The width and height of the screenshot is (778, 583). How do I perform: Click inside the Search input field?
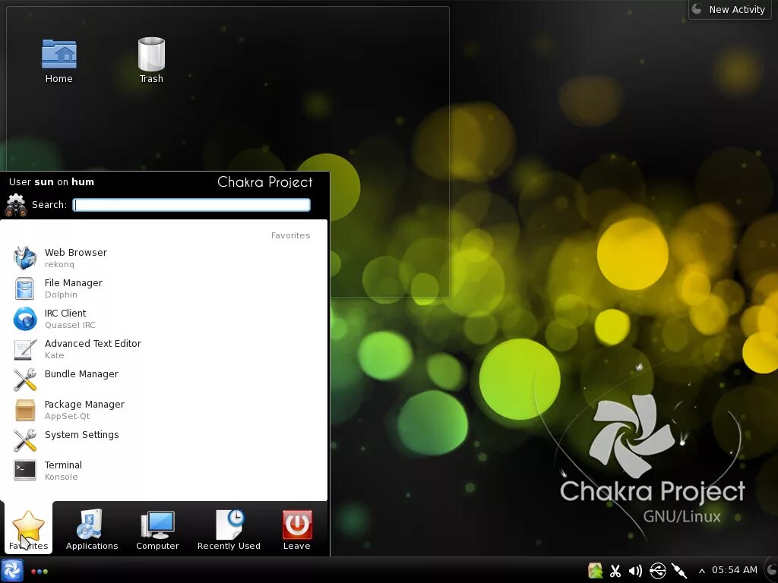tap(191, 204)
